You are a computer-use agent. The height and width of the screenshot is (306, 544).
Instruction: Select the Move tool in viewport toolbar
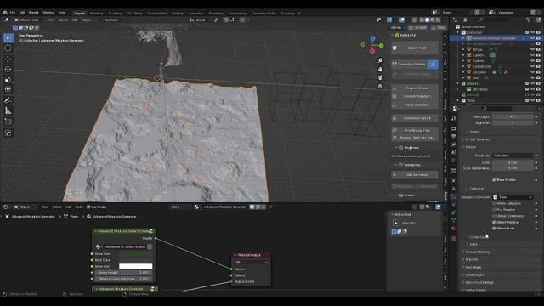8,59
